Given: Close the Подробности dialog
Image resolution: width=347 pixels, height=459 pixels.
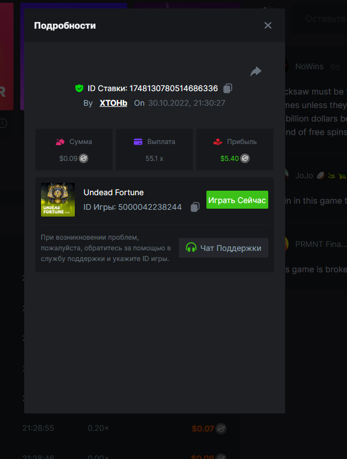Looking at the screenshot, I should [x=268, y=25].
